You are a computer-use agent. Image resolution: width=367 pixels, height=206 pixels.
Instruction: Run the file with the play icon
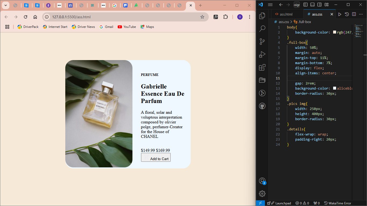(x=340, y=14)
